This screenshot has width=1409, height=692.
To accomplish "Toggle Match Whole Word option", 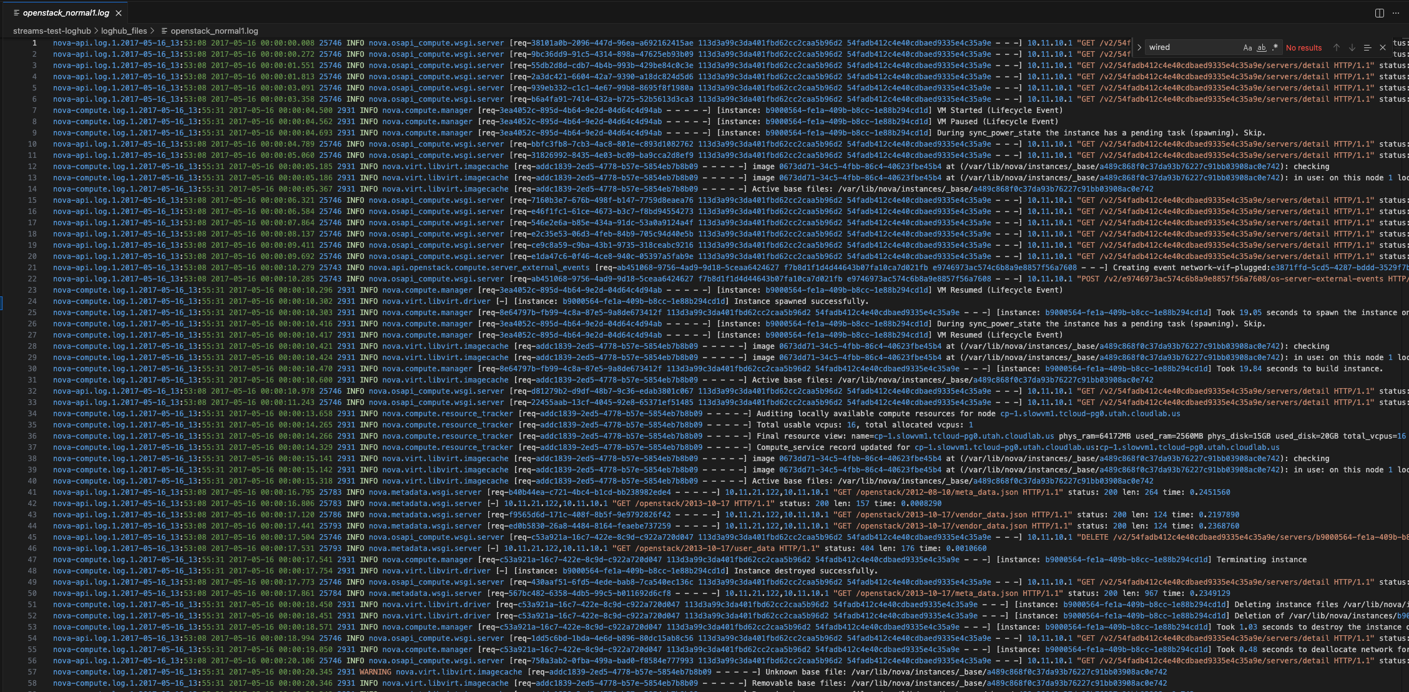I will pyautogui.click(x=1261, y=47).
